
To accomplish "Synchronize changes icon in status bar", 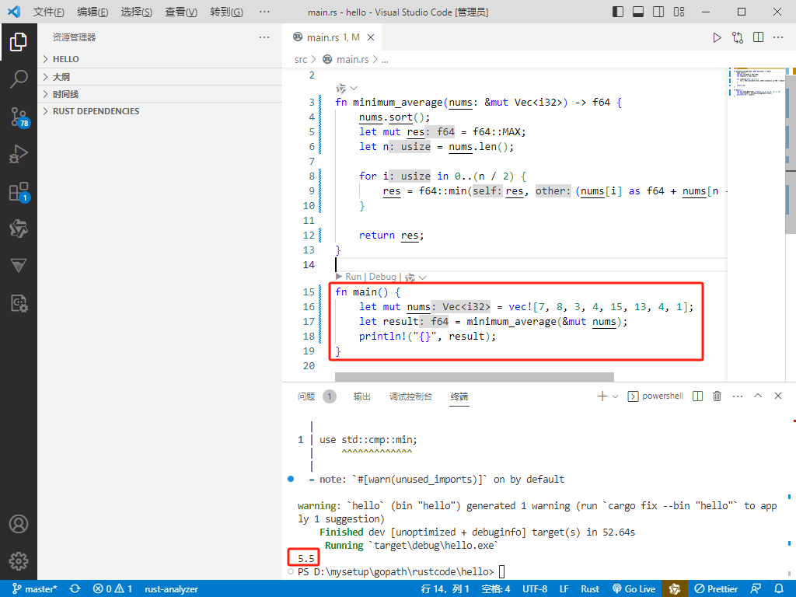I will coord(75,589).
